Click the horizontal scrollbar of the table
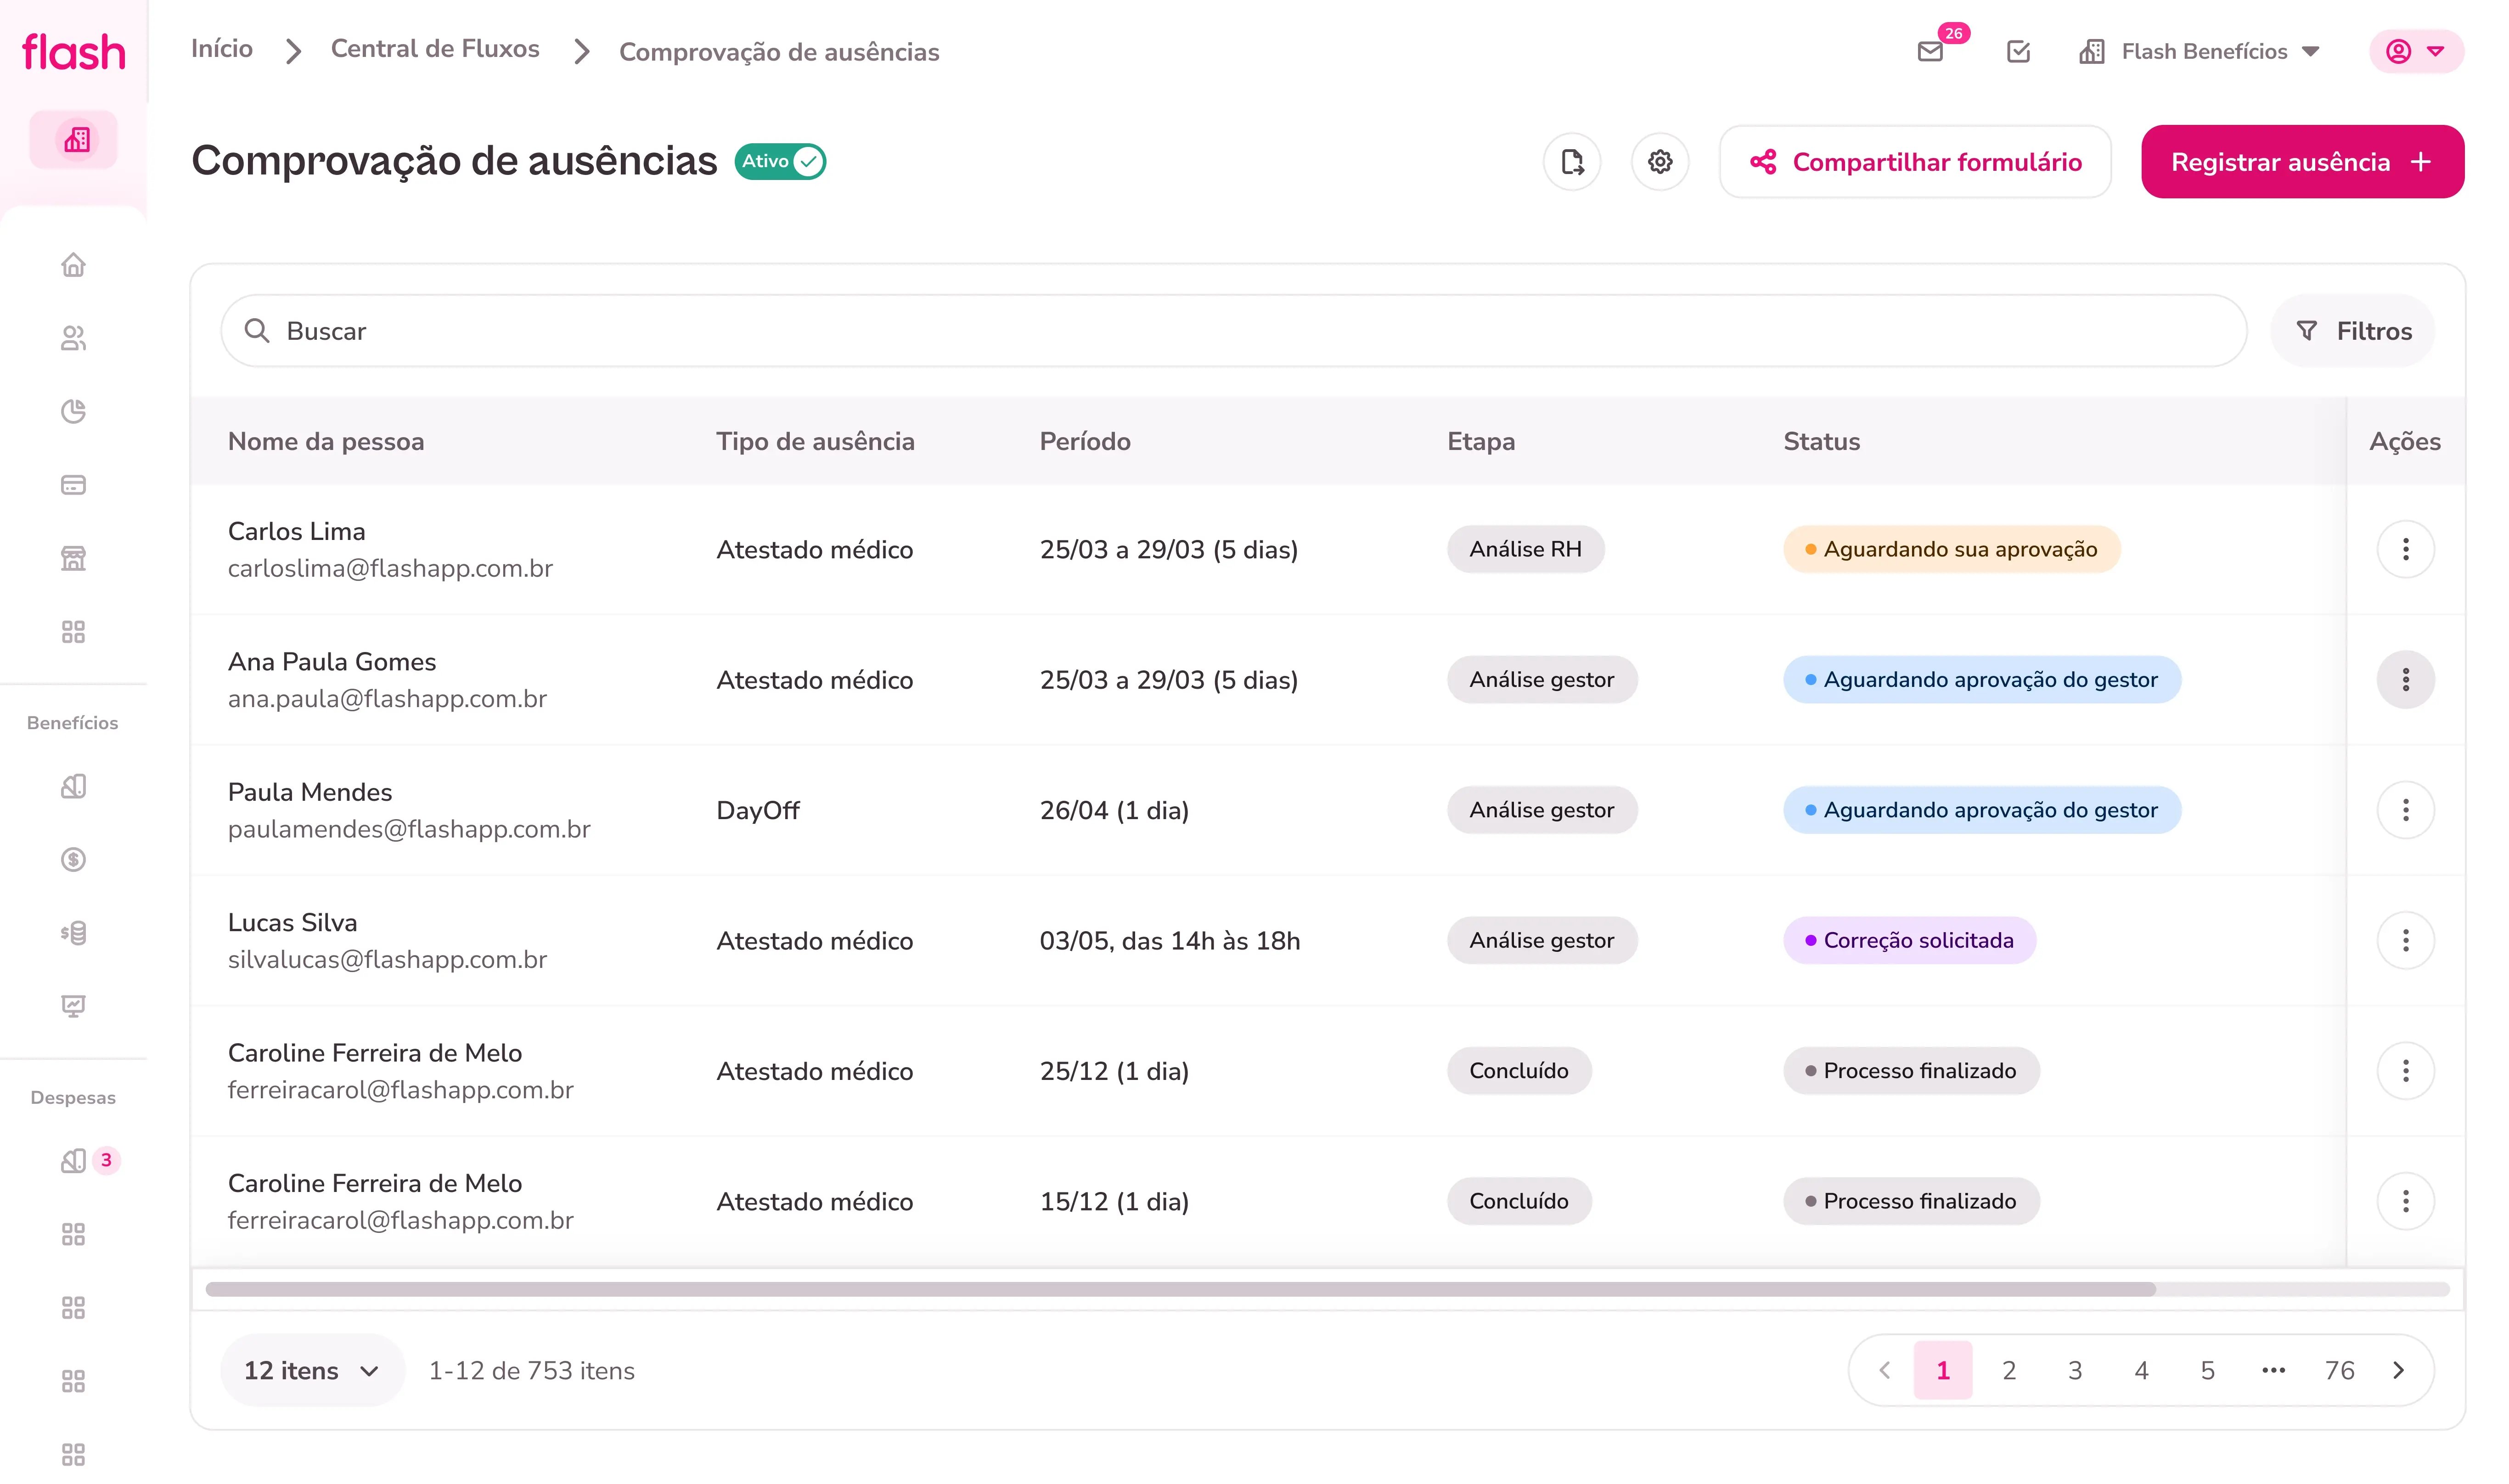This screenshot has height=1484, width=2509. point(1180,1289)
